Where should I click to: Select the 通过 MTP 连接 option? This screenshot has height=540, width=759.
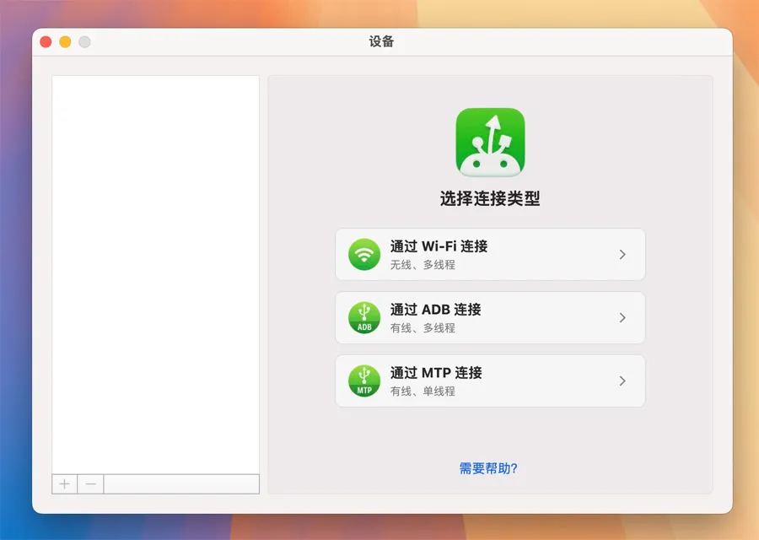click(x=436, y=373)
